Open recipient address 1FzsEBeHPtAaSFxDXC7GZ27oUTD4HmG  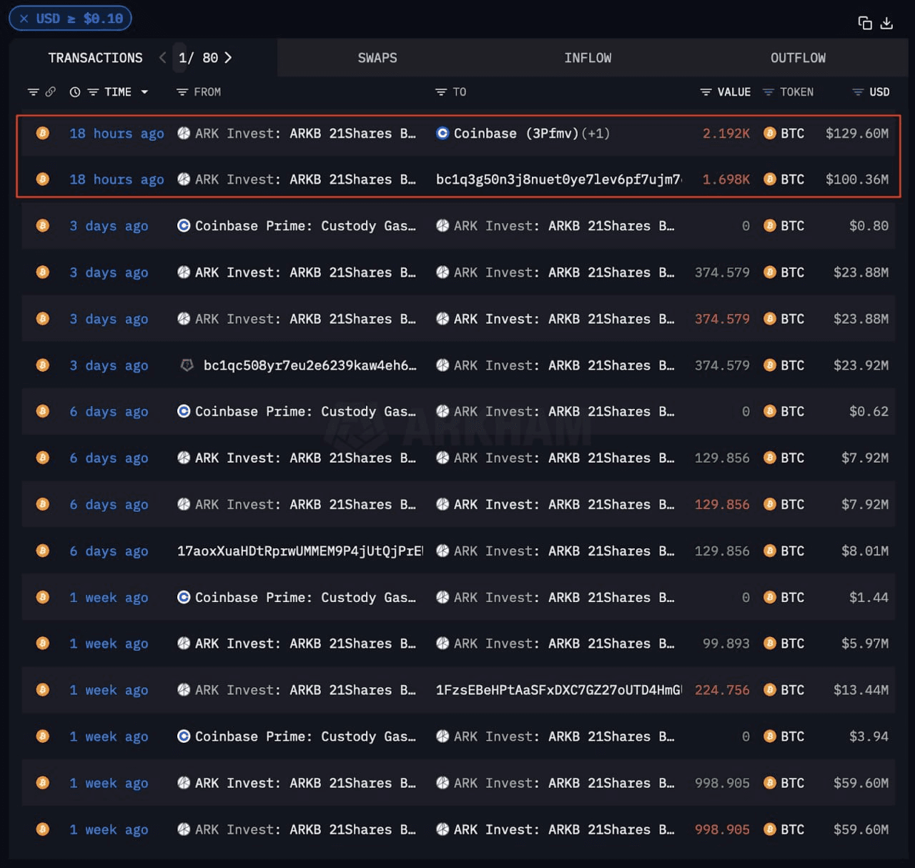(559, 690)
